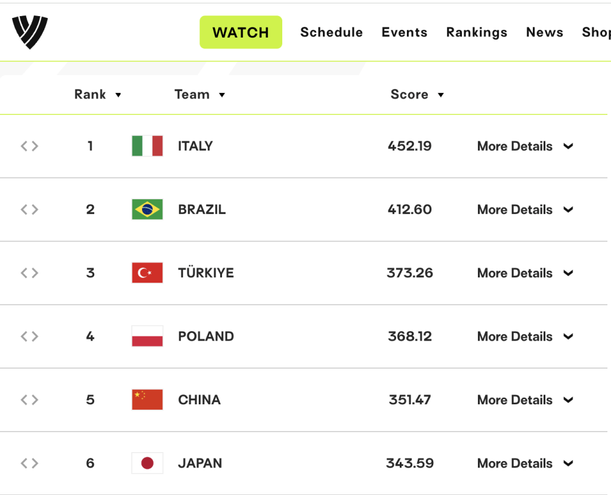Viewport: 611px width, 495px height.
Task: Click the Italy flag icon
Action: tap(147, 146)
